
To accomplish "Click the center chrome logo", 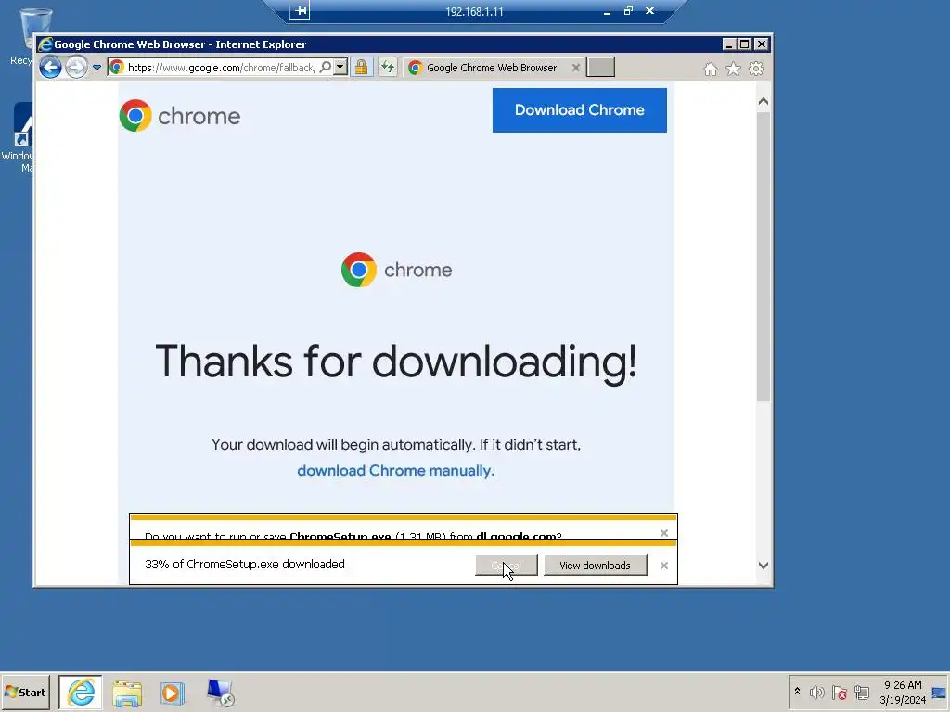I will (396, 270).
